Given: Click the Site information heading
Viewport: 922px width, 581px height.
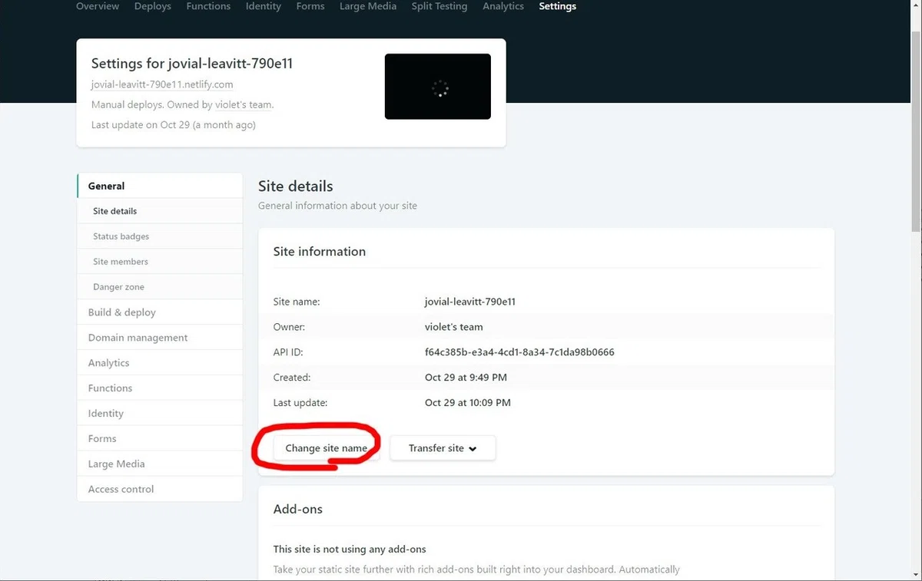Looking at the screenshot, I should pos(320,252).
